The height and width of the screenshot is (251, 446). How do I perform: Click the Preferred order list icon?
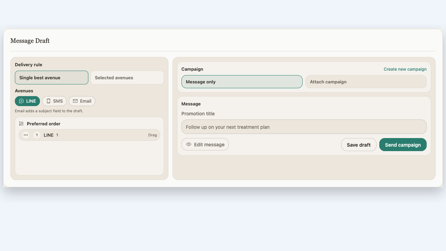click(x=21, y=124)
